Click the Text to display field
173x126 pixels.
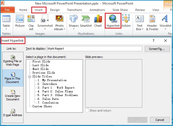(x=94, y=49)
